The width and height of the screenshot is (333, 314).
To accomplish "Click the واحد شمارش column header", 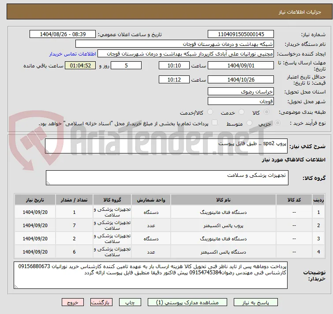I will 151,200.
